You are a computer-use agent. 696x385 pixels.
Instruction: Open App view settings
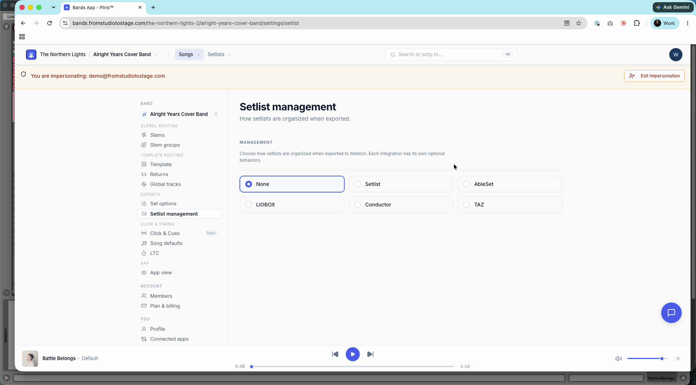click(x=179, y=272)
